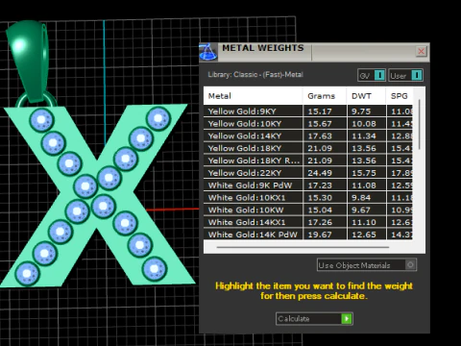Screen dimensions: 461x346
Task: Click the 17.63 grams cell
Action: 325,136
